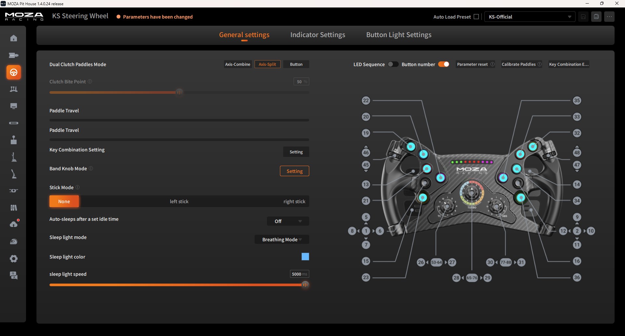Open the dash display sidebar icon

coord(14,106)
